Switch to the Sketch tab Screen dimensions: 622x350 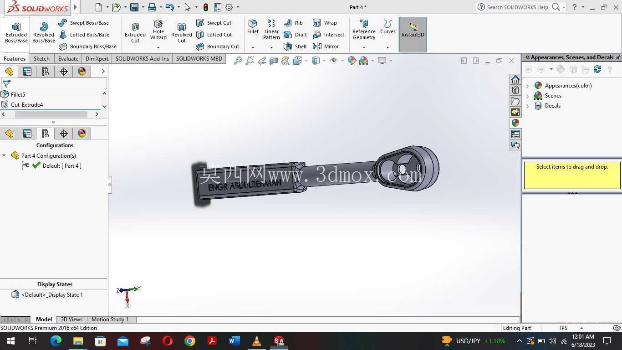pyautogui.click(x=41, y=59)
